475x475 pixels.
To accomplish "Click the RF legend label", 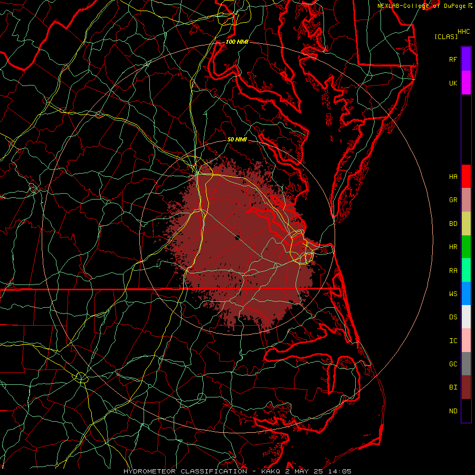I will (x=453, y=59).
